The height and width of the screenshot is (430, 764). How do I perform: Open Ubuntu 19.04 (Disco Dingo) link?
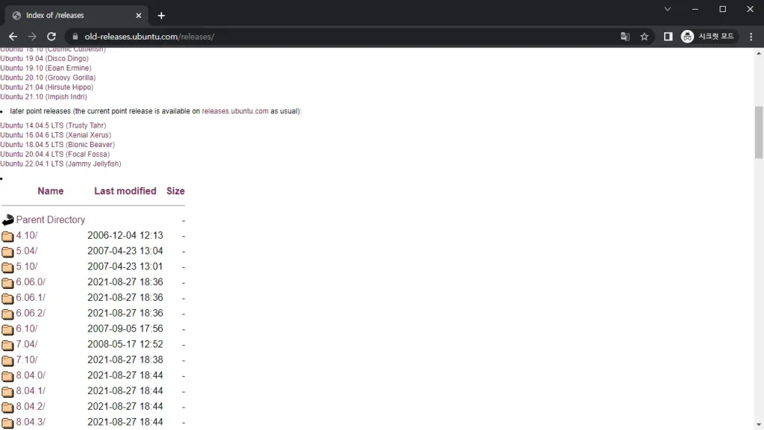[44, 58]
